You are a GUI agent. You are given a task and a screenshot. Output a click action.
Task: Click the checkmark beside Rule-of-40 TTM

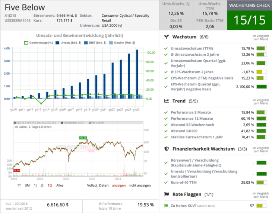(166, 183)
